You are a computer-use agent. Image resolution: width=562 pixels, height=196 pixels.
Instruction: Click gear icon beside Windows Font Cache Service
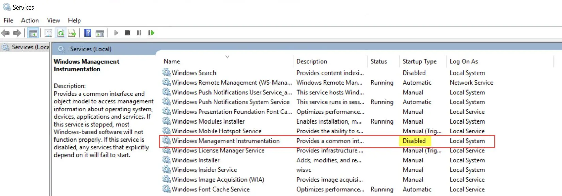point(167,189)
